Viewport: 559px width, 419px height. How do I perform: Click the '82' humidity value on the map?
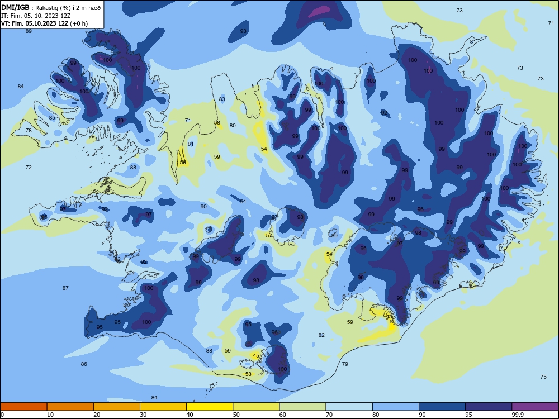[x=321, y=335]
